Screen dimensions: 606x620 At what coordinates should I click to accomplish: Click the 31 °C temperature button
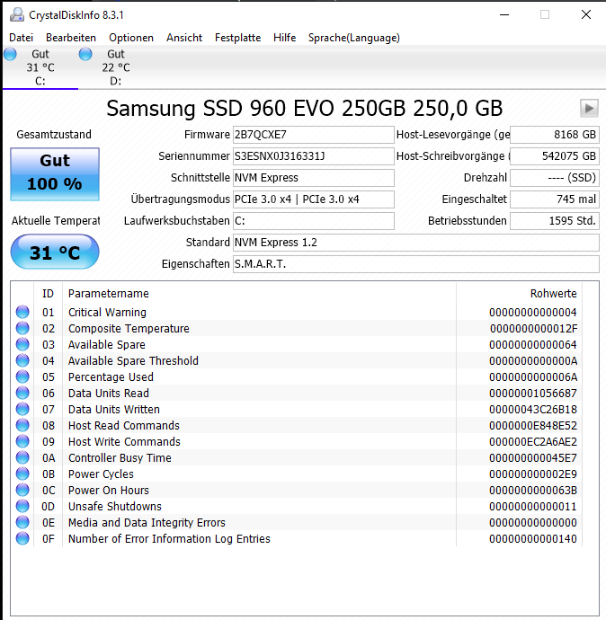(55, 252)
